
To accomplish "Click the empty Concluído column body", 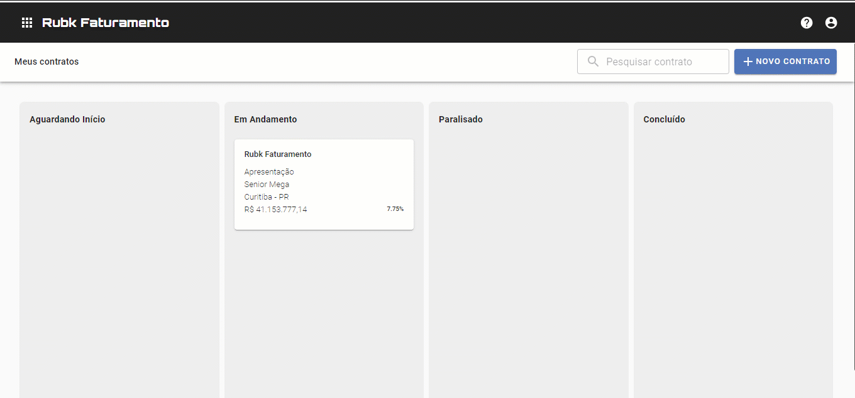I will pos(733,264).
